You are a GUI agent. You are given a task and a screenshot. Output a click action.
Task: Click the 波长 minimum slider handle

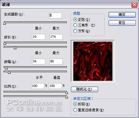pos(5,43)
